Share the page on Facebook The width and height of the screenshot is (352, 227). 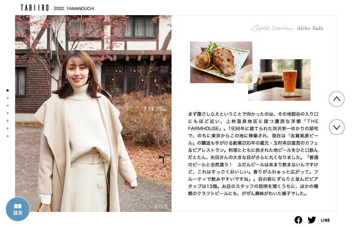298,220
